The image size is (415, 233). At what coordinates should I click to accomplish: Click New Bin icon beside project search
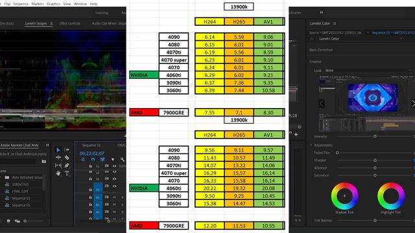[44, 161]
